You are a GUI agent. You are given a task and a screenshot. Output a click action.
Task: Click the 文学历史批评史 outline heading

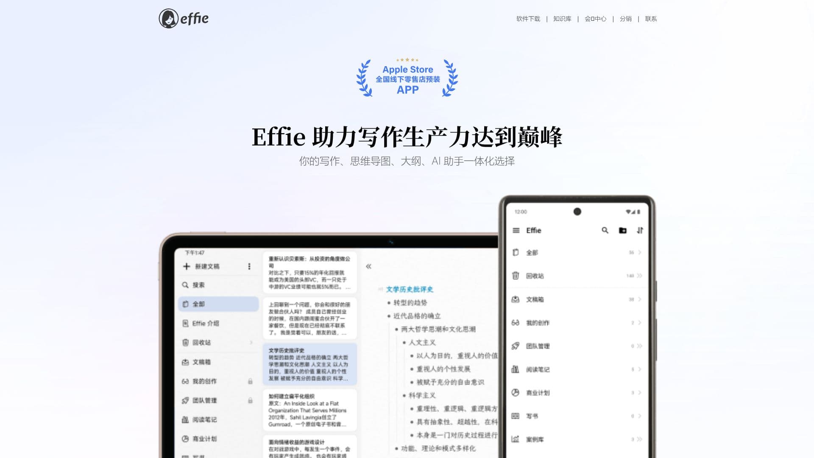click(x=410, y=289)
